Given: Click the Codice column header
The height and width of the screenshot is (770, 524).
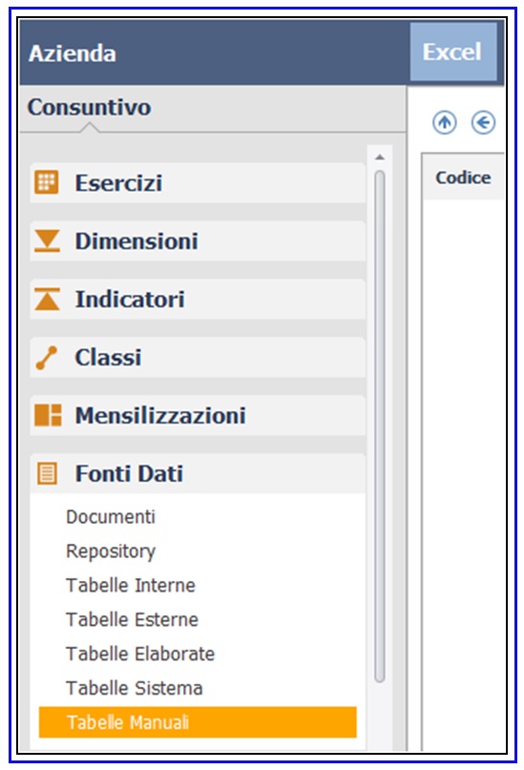Looking at the screenshot, I should coord(463,177).
